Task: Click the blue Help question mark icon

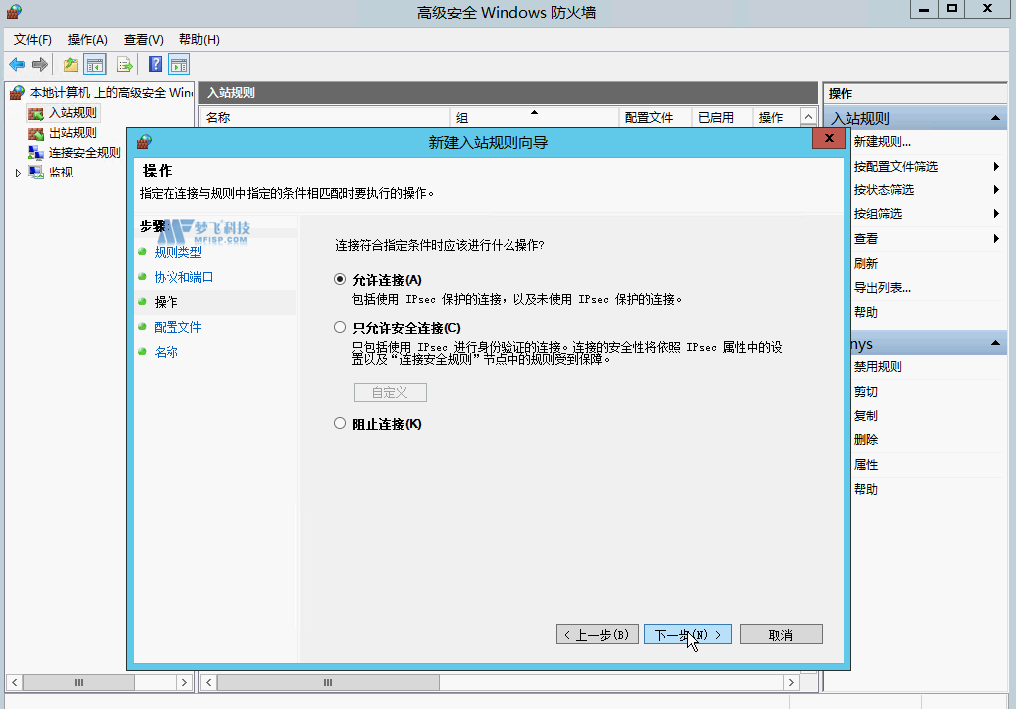Action: point(156,65)
